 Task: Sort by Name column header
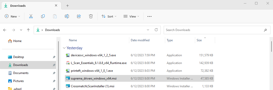coord(73,40)
